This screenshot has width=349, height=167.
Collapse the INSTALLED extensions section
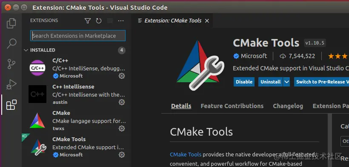tap(26, 50)
